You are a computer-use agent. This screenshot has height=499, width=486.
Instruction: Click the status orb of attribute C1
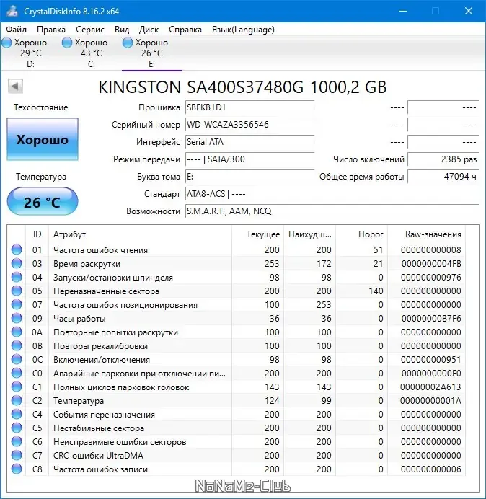coord(17,387)
